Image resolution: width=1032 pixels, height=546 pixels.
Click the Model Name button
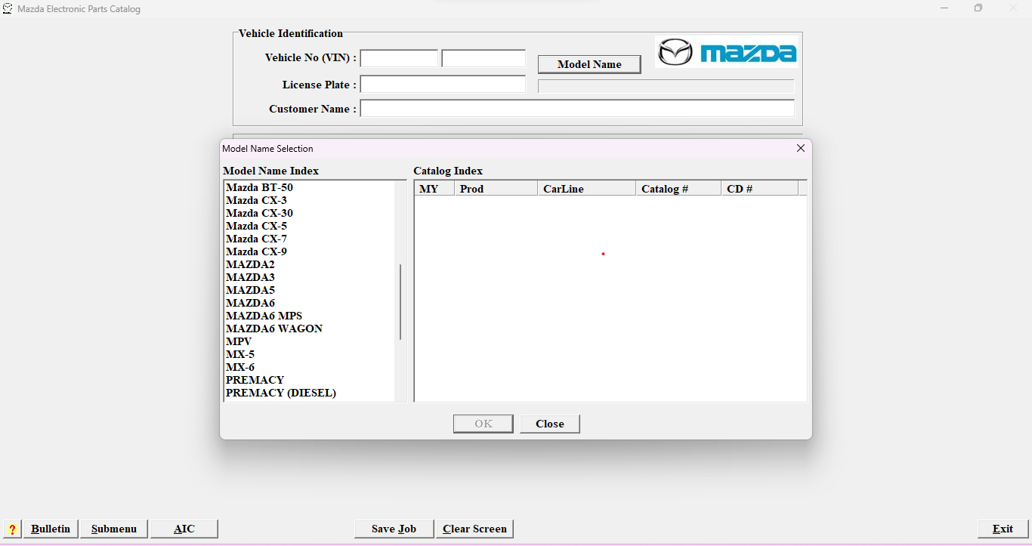(x=589, y=64)
